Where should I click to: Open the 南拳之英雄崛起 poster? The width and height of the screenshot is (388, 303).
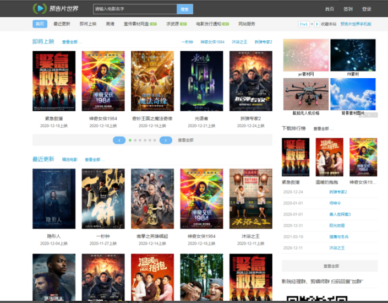point(152,199)
